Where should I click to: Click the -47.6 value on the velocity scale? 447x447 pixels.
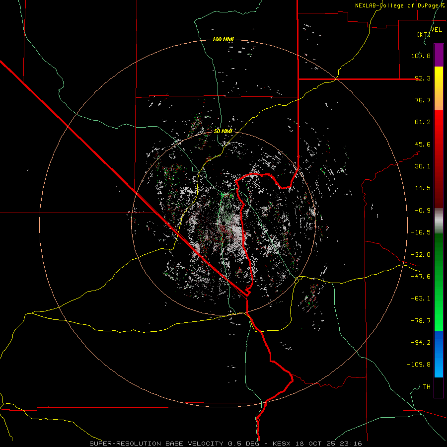(x=421, y=277)
